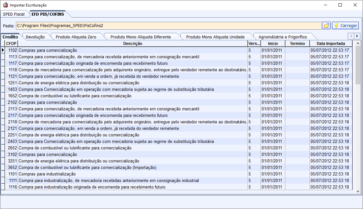Click the CFOP column header
363x209 pixels.
(x=11, y=44)
